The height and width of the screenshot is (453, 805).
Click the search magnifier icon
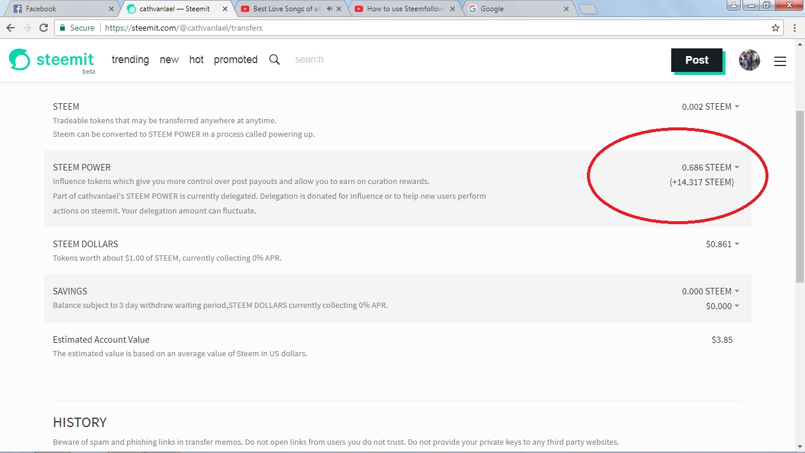click(x=275, y=60)
